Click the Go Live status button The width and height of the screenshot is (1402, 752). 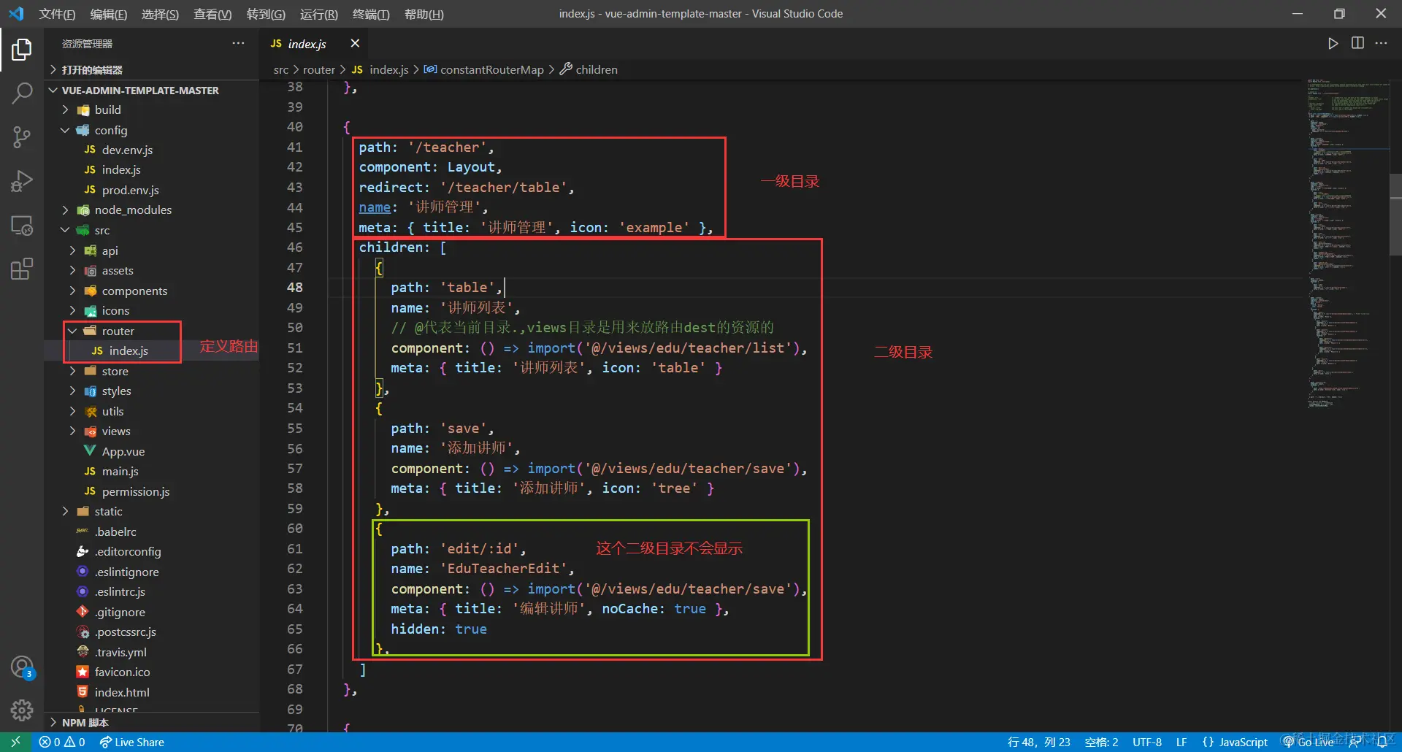(x=1309, y=742)
